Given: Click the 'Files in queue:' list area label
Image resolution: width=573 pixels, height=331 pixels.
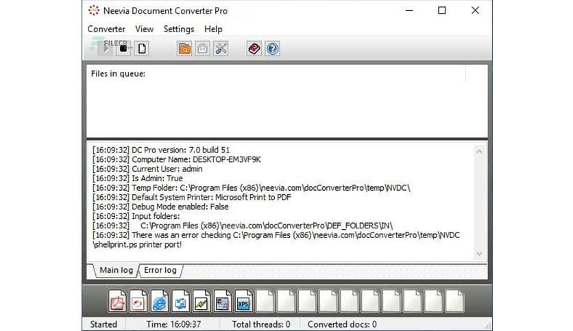Looking at the screenshot, I should tap(118, 74).
